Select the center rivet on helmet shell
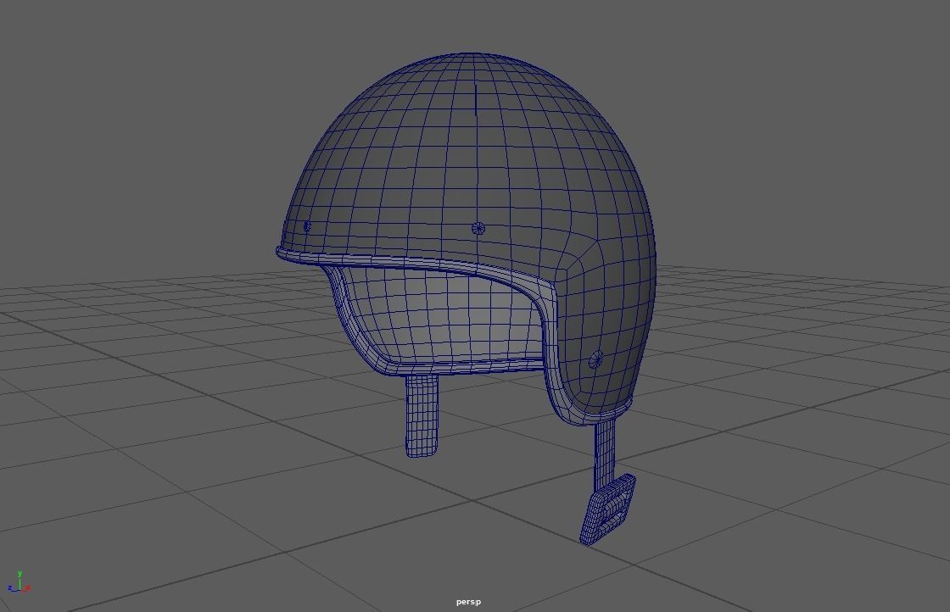This screenshot has width=950, height=612. pos(478,228)
